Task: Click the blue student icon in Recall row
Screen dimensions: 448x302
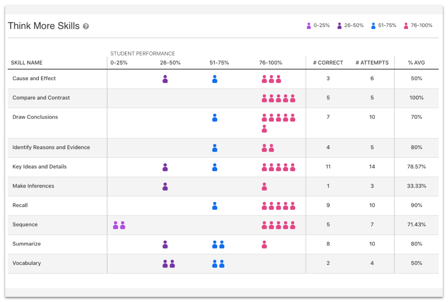Action: point(214,206)
